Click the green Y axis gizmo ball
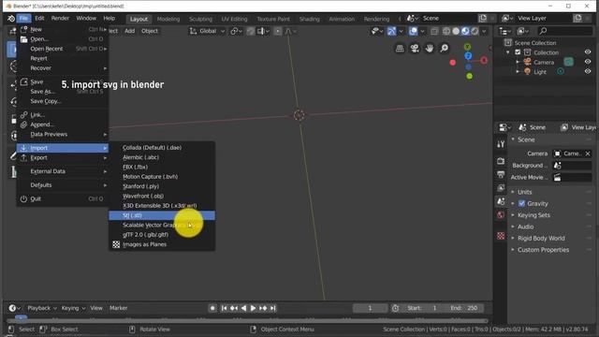 [468, 47]
